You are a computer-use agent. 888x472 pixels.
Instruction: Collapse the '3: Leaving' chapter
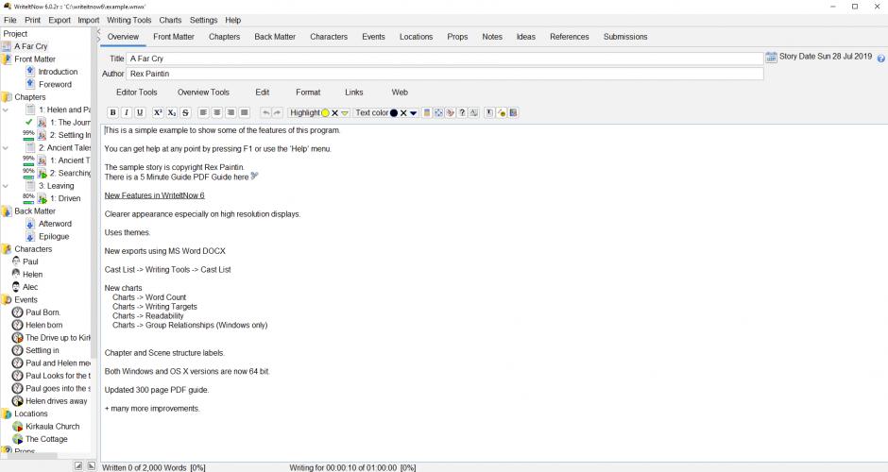(6, 186)
